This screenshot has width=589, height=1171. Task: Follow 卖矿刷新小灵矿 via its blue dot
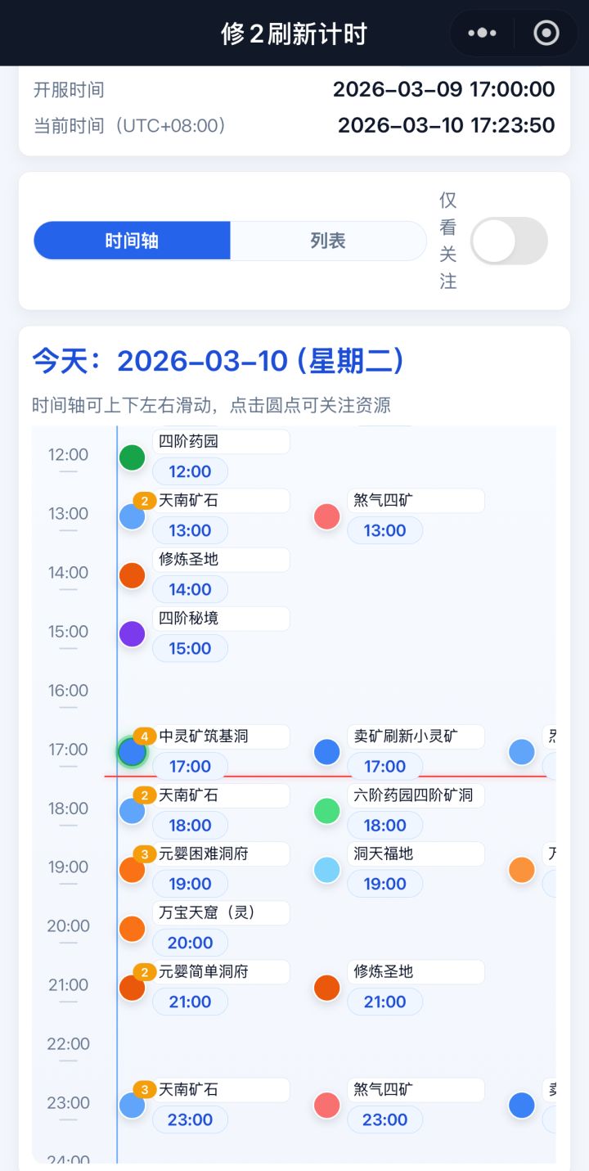pyautogui.click(x=327, y=752)
